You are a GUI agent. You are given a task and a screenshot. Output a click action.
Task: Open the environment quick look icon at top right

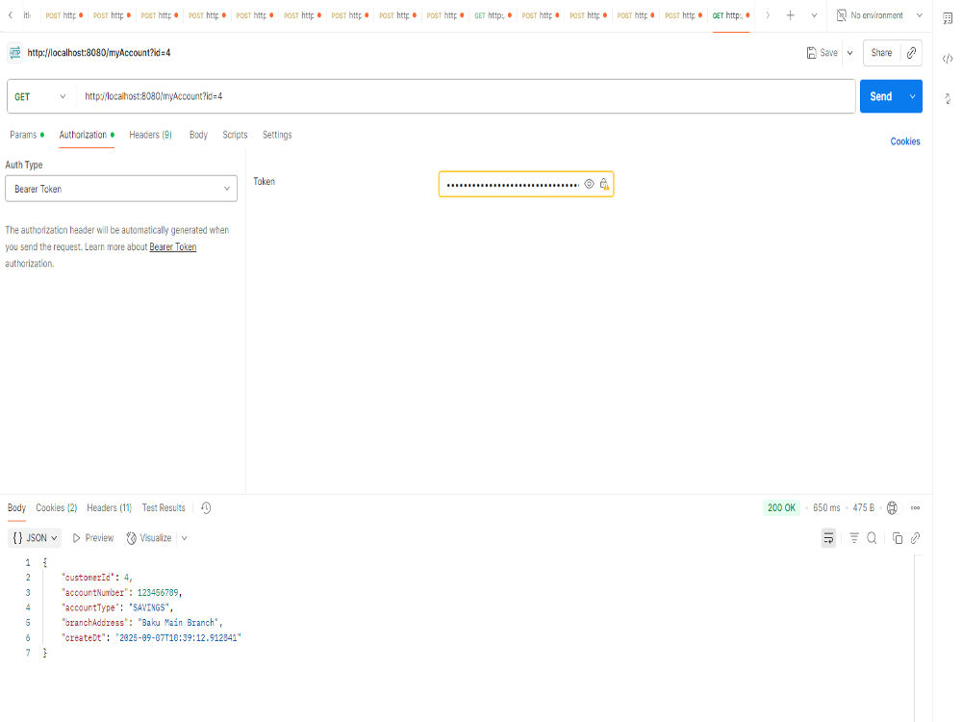click(948, 18)
